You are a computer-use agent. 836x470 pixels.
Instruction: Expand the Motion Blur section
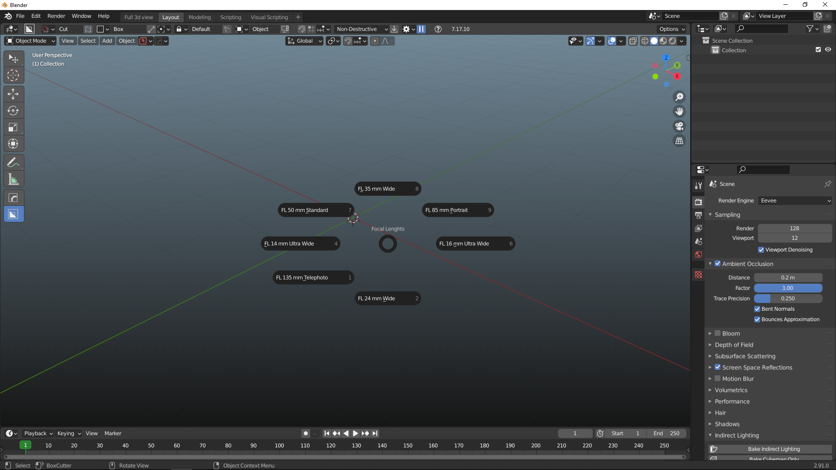pos(710,379)
